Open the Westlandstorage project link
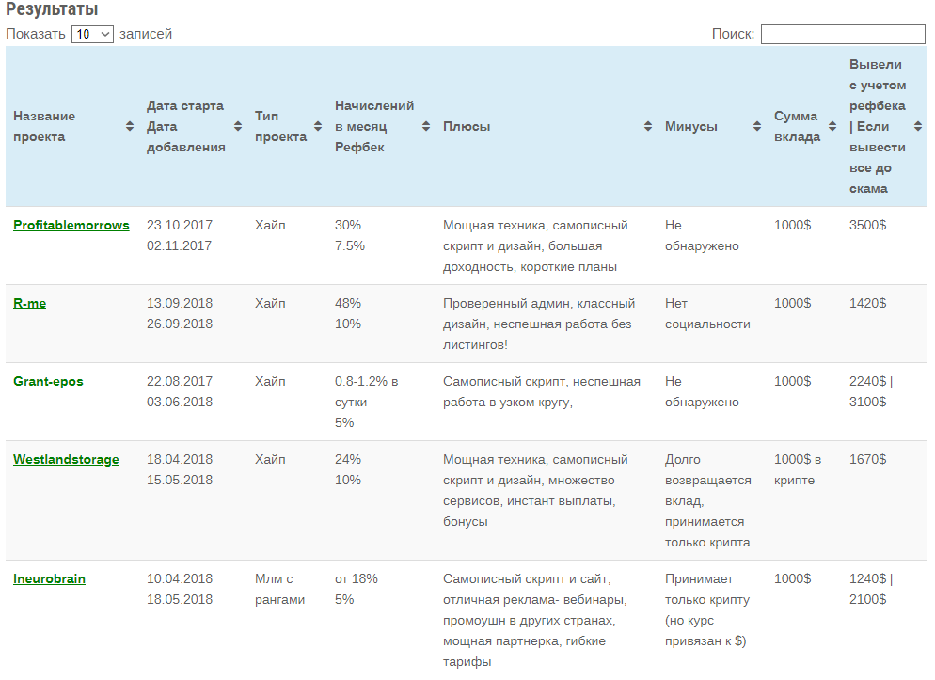 point(66,460)
